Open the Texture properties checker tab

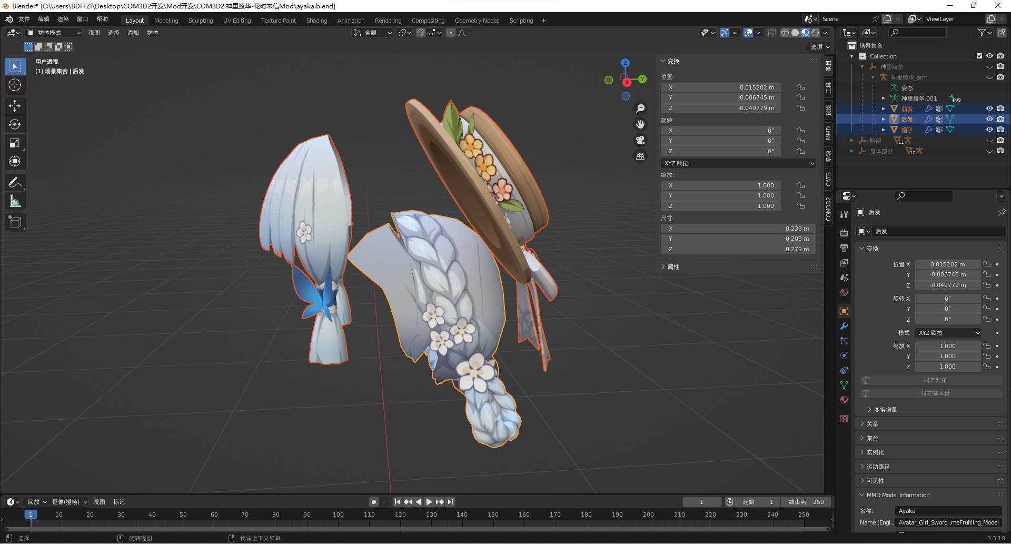click(x=844, y=418)
